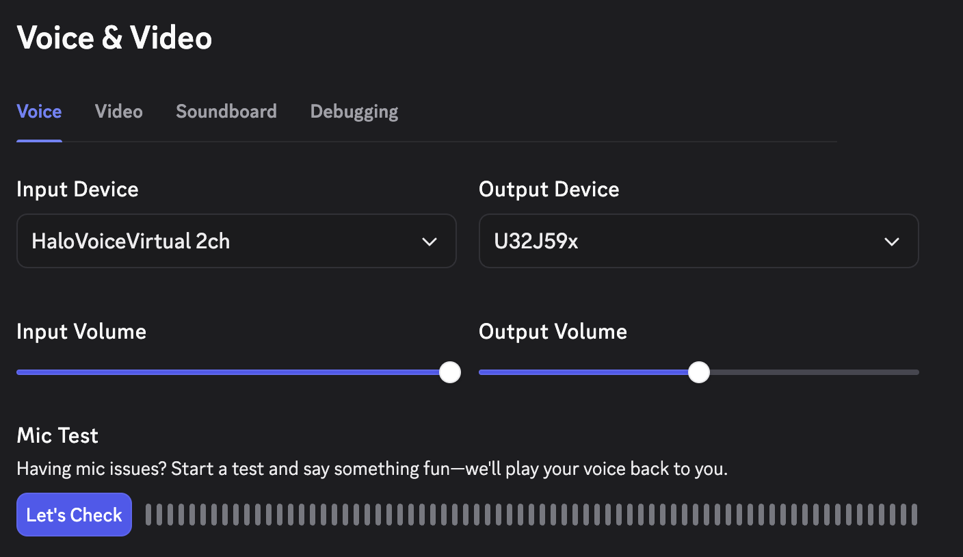Select the Voice tab

[x=38, y=111]
